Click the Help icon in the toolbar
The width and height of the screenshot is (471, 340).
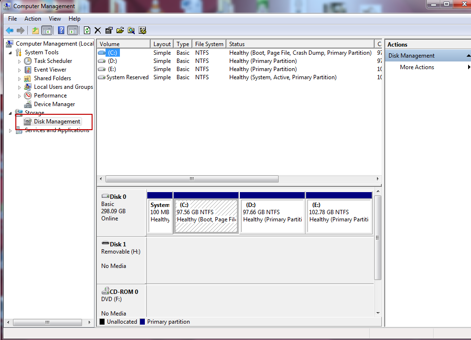coord(61,30)
